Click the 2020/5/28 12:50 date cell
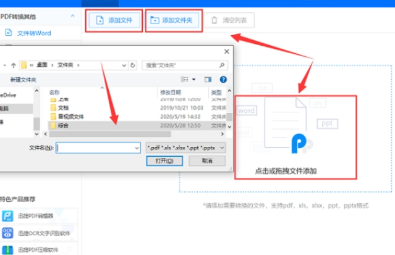 (x=181, y=125)
